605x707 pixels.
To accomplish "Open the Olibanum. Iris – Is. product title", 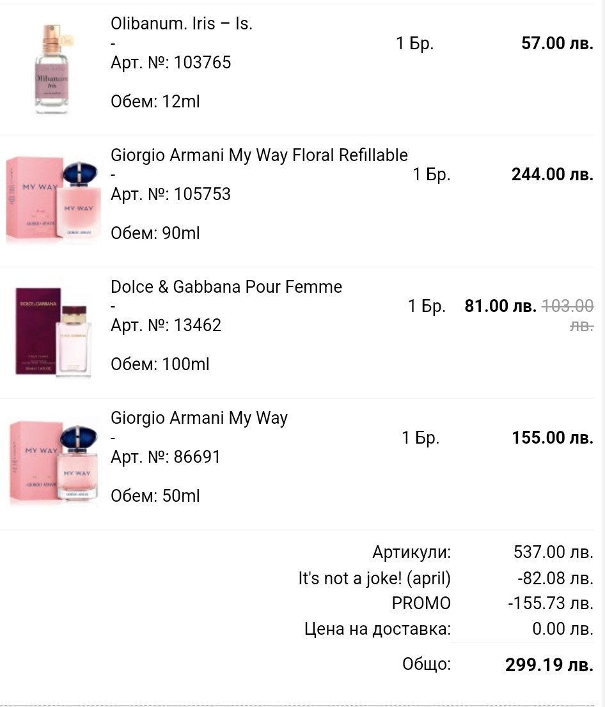I will (182, 24).
